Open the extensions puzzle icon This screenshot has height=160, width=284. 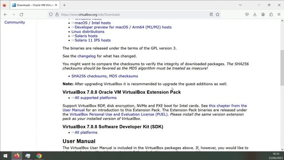click(x=271, y=15)
